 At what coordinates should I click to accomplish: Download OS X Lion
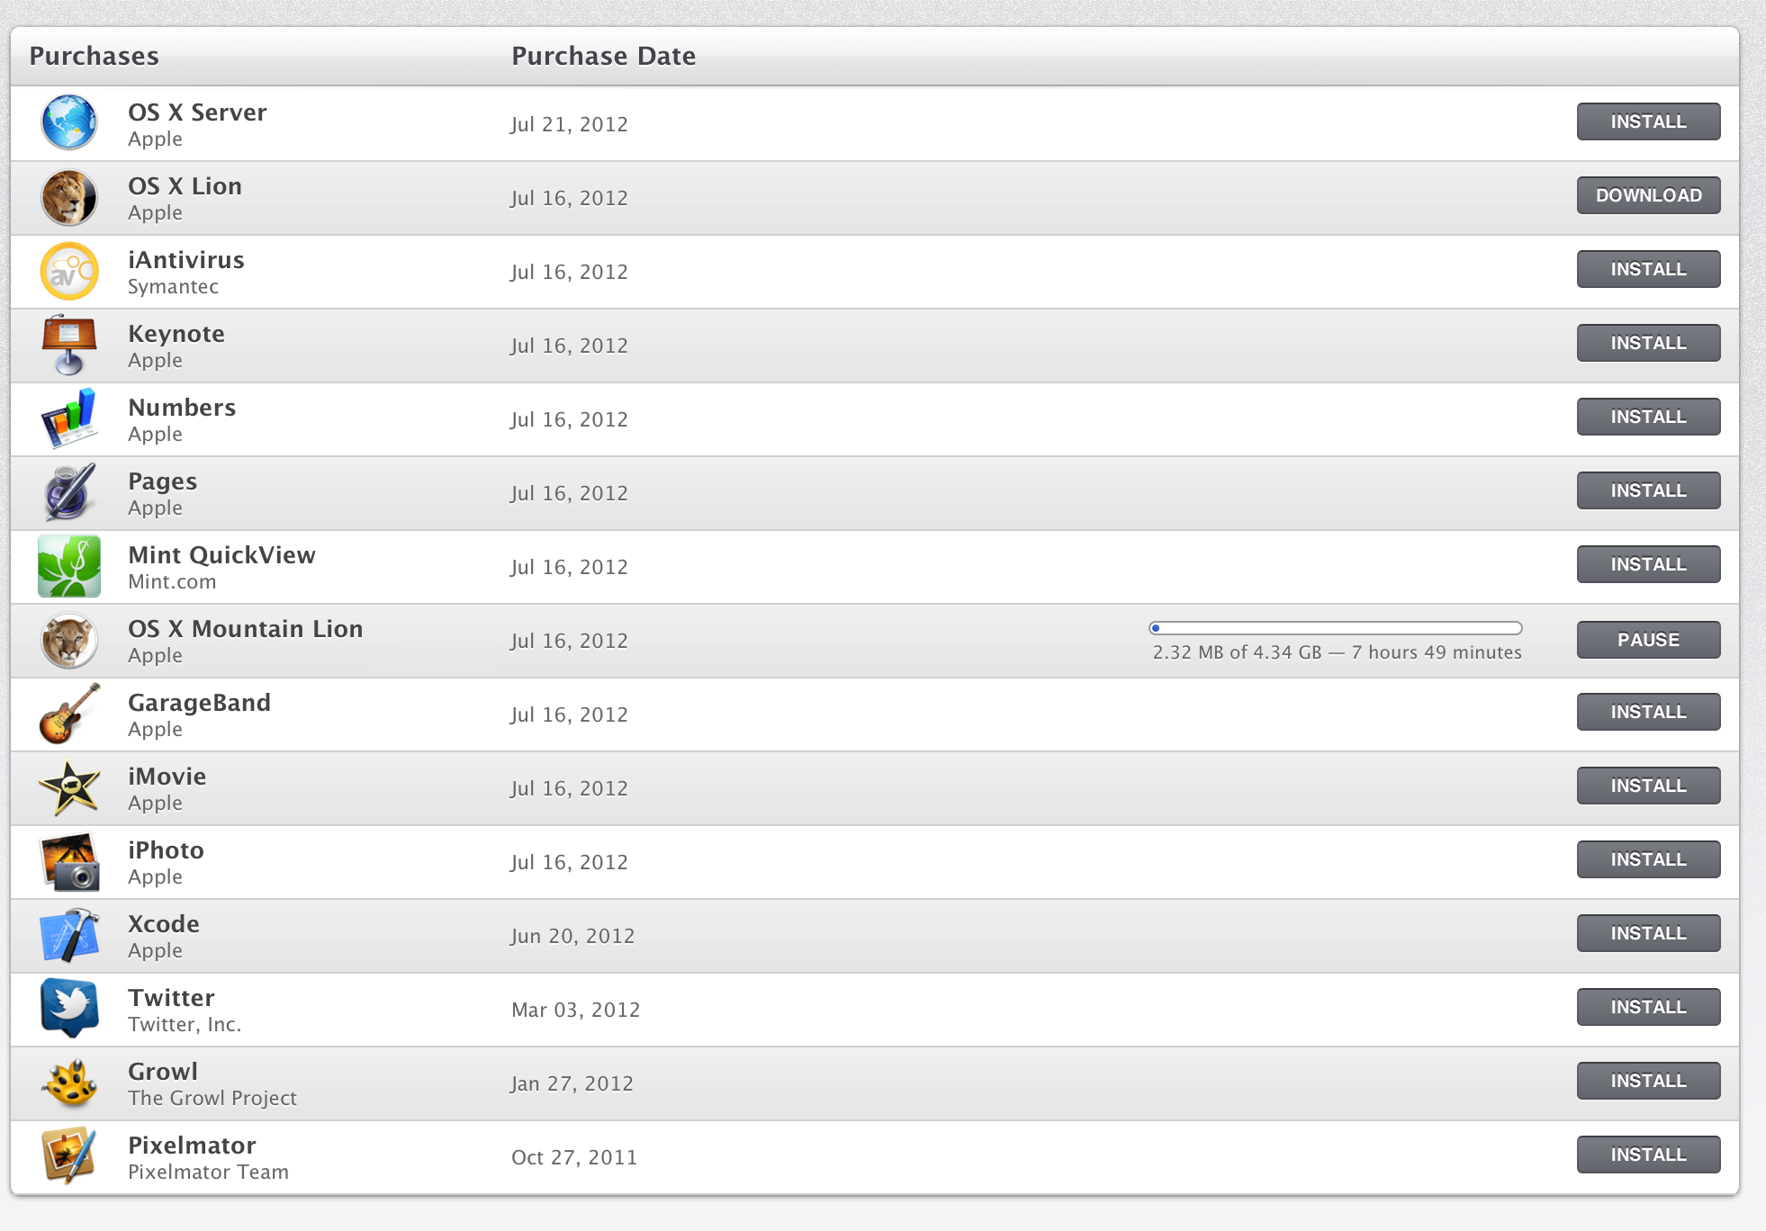[x=1647, y=195]
